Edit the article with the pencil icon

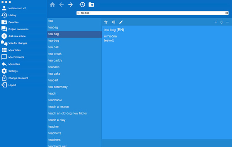pyautogui.click(x=121, y=22)
